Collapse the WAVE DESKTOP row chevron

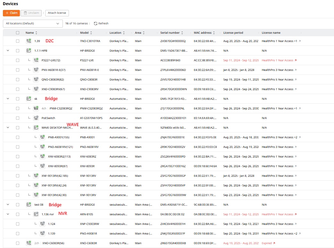pyautogui.click(x=8, y=128)
